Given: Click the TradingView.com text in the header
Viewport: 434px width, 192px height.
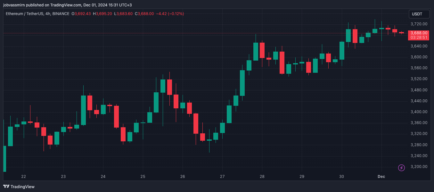Looking at the screenshot, I should point(65,5).
